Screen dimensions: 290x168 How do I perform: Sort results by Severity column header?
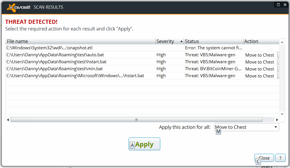(170, 41)
